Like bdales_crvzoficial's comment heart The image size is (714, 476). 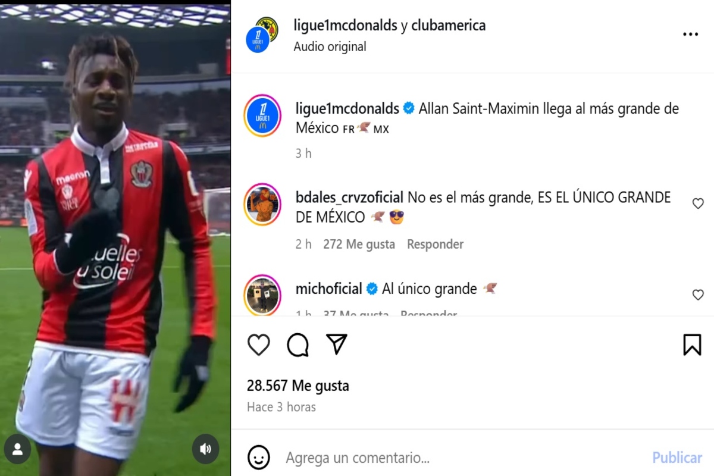[x=698, y=204]
